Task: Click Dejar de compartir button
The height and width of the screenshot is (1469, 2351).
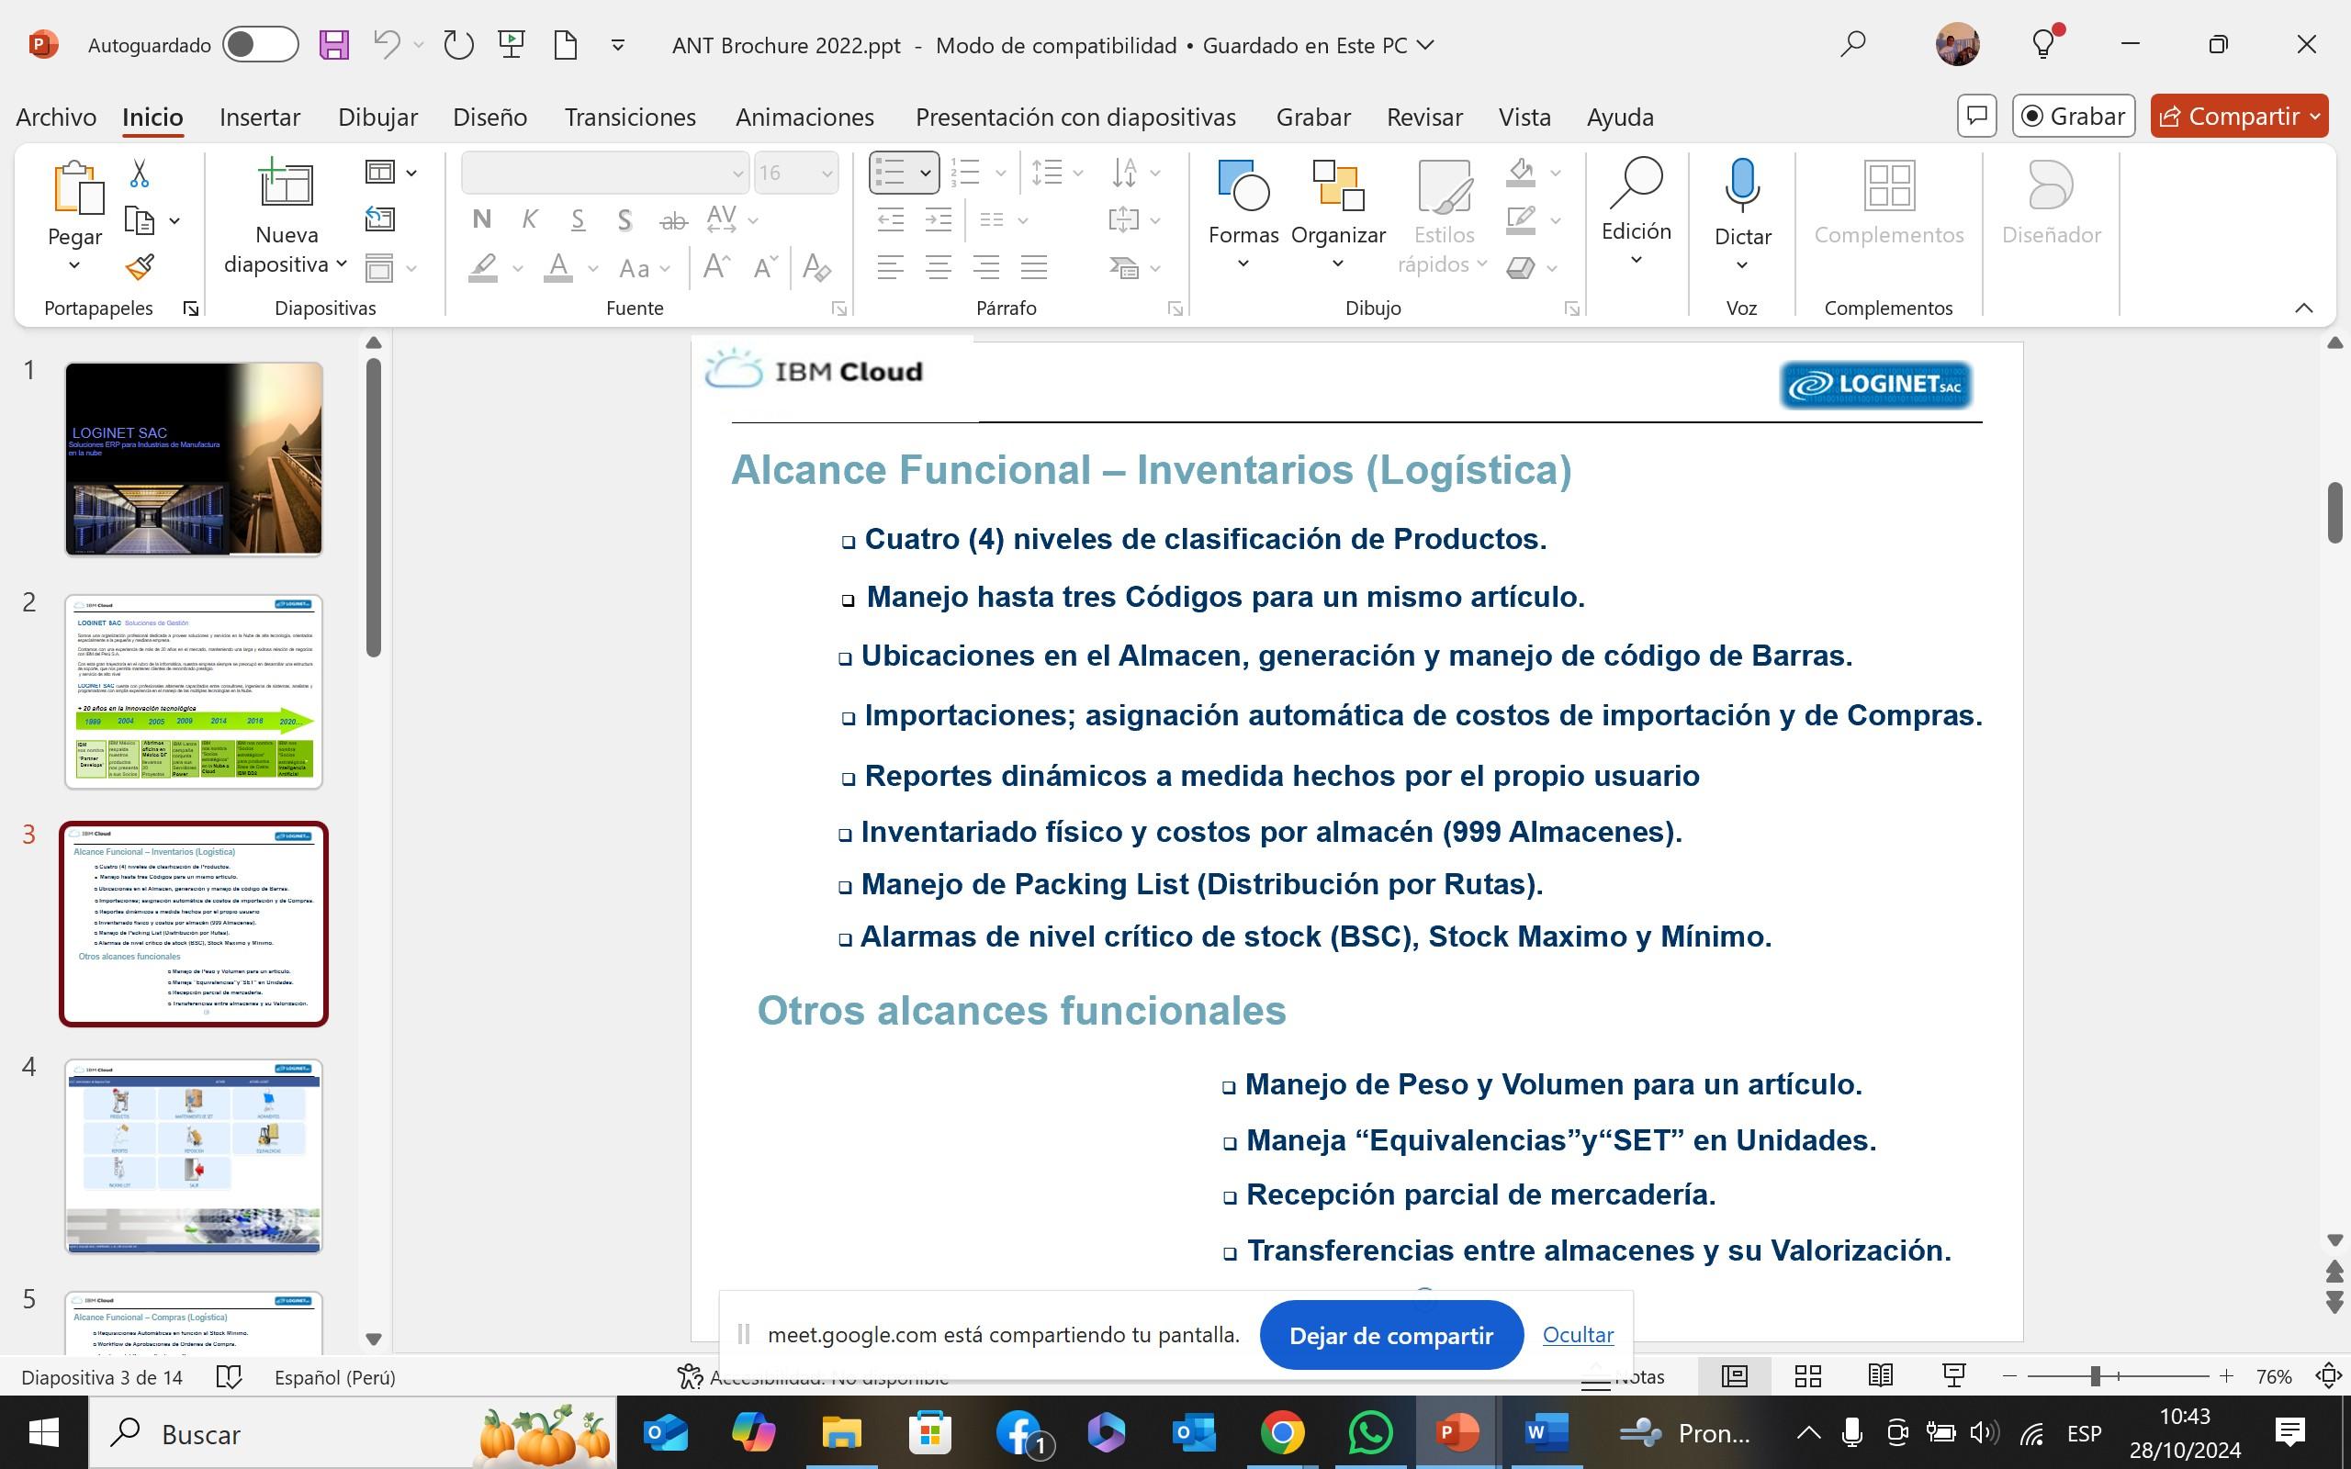Action: tap(1390, 1335)
